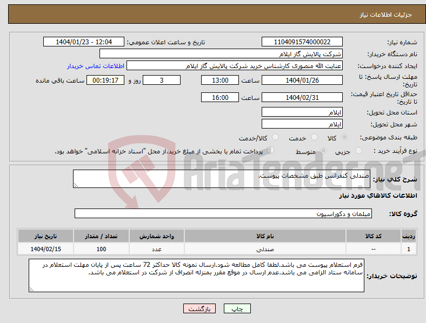
Task: Toggle the اسناد خزانه اسلامی payment checkbox
Action: (x=270, y=150)
